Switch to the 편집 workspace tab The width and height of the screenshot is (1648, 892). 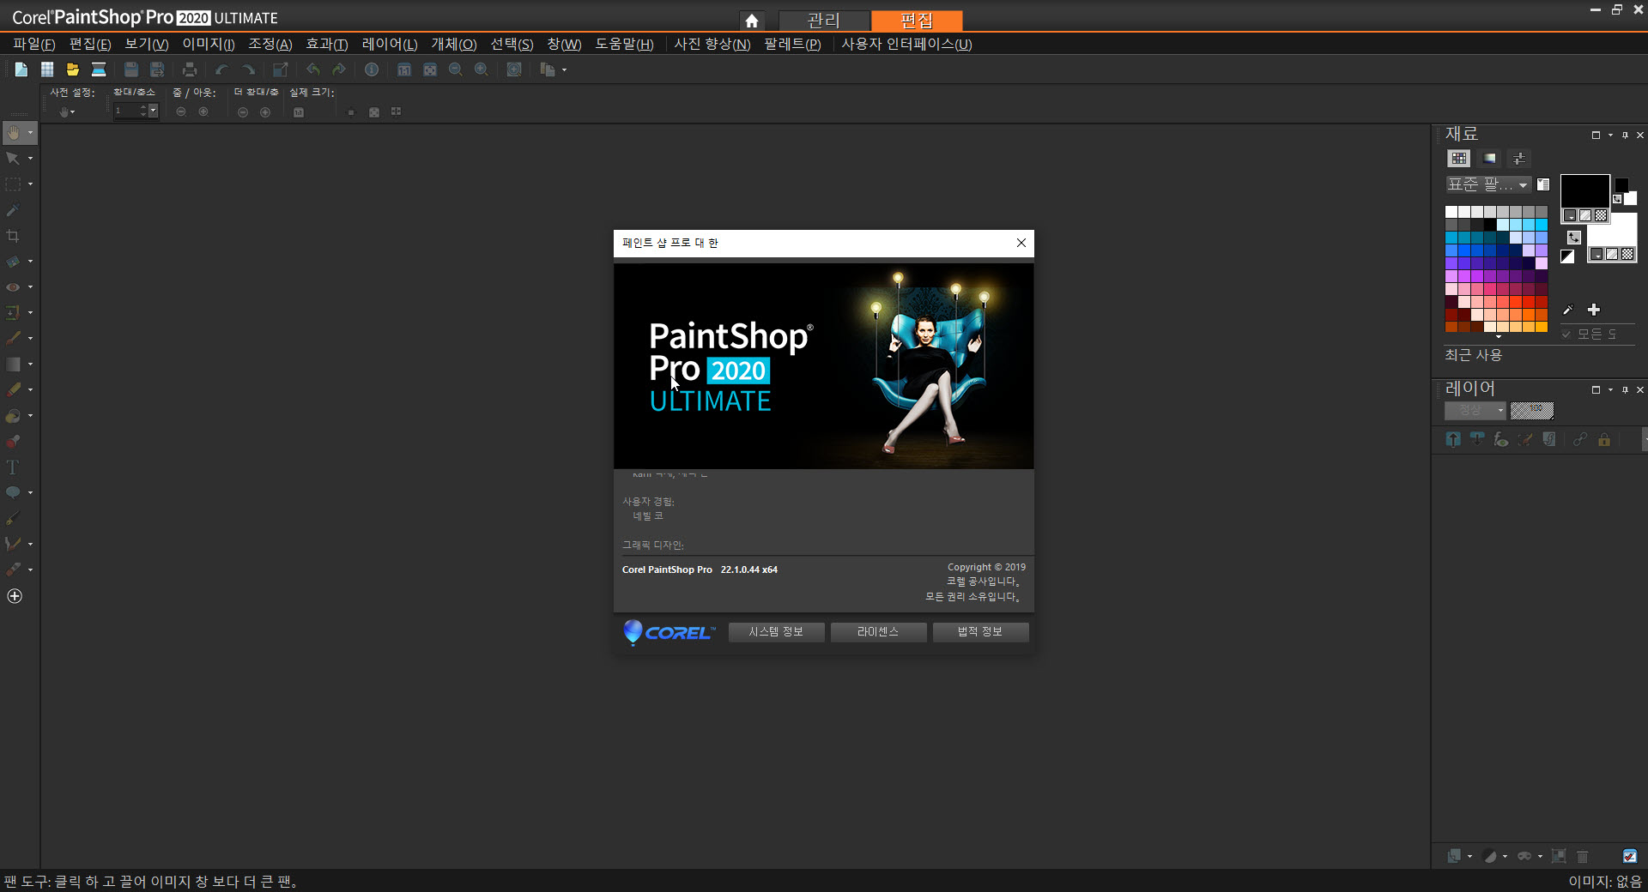(917, 21)
